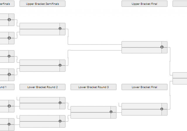Open info for the top Upper Bracket Semifinals match

[60, 29]
